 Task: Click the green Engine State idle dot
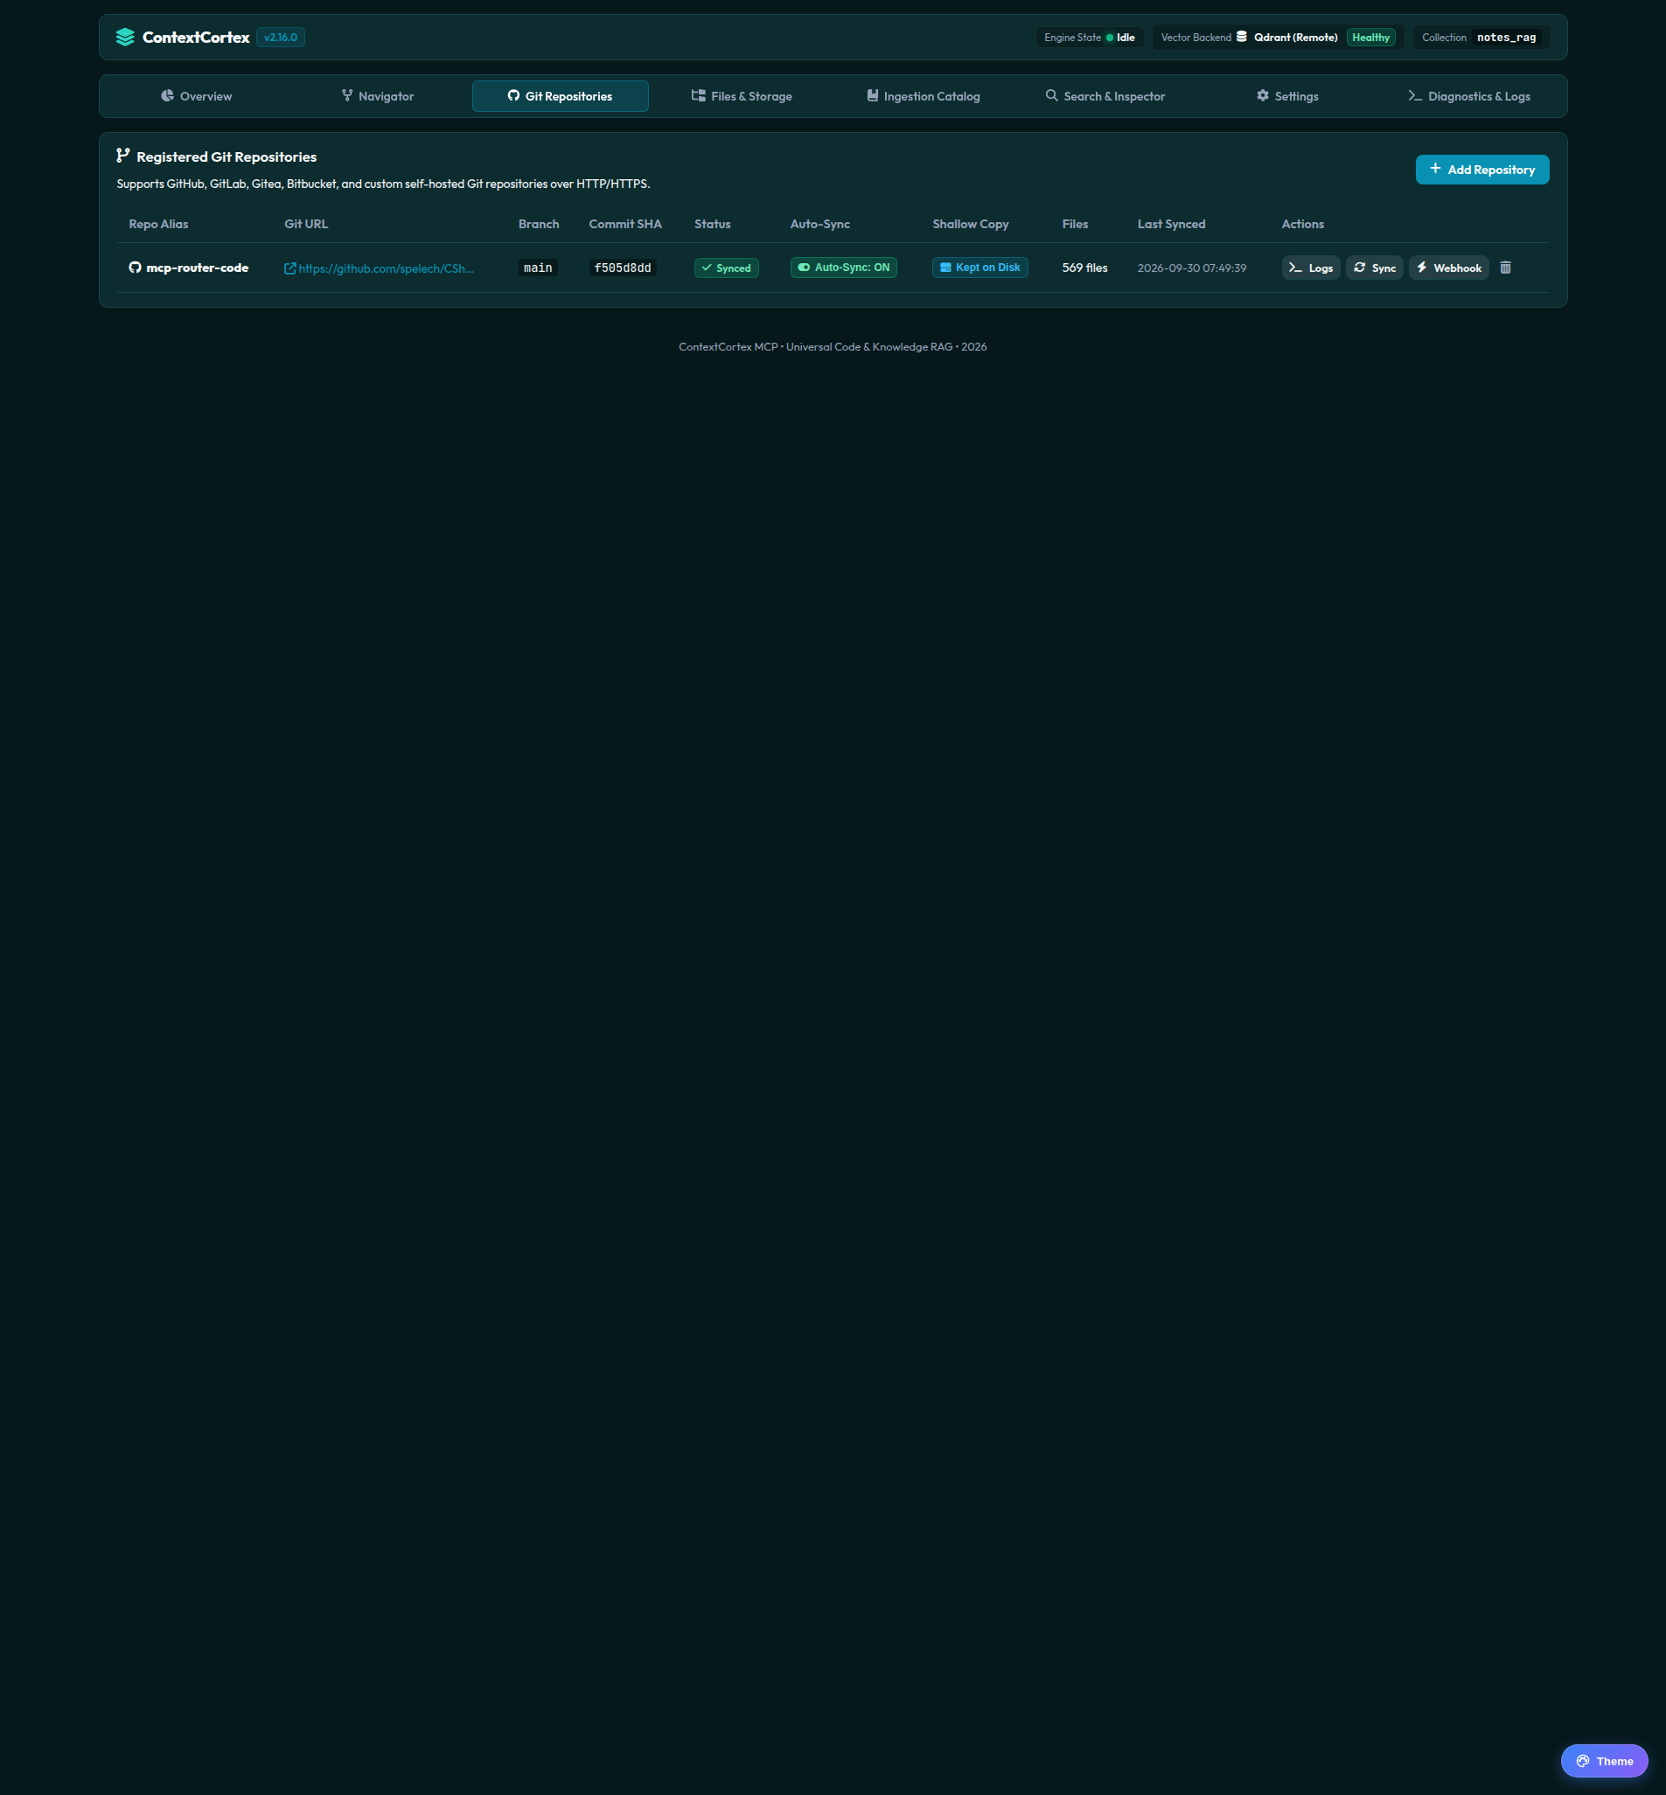[1110, 38]
